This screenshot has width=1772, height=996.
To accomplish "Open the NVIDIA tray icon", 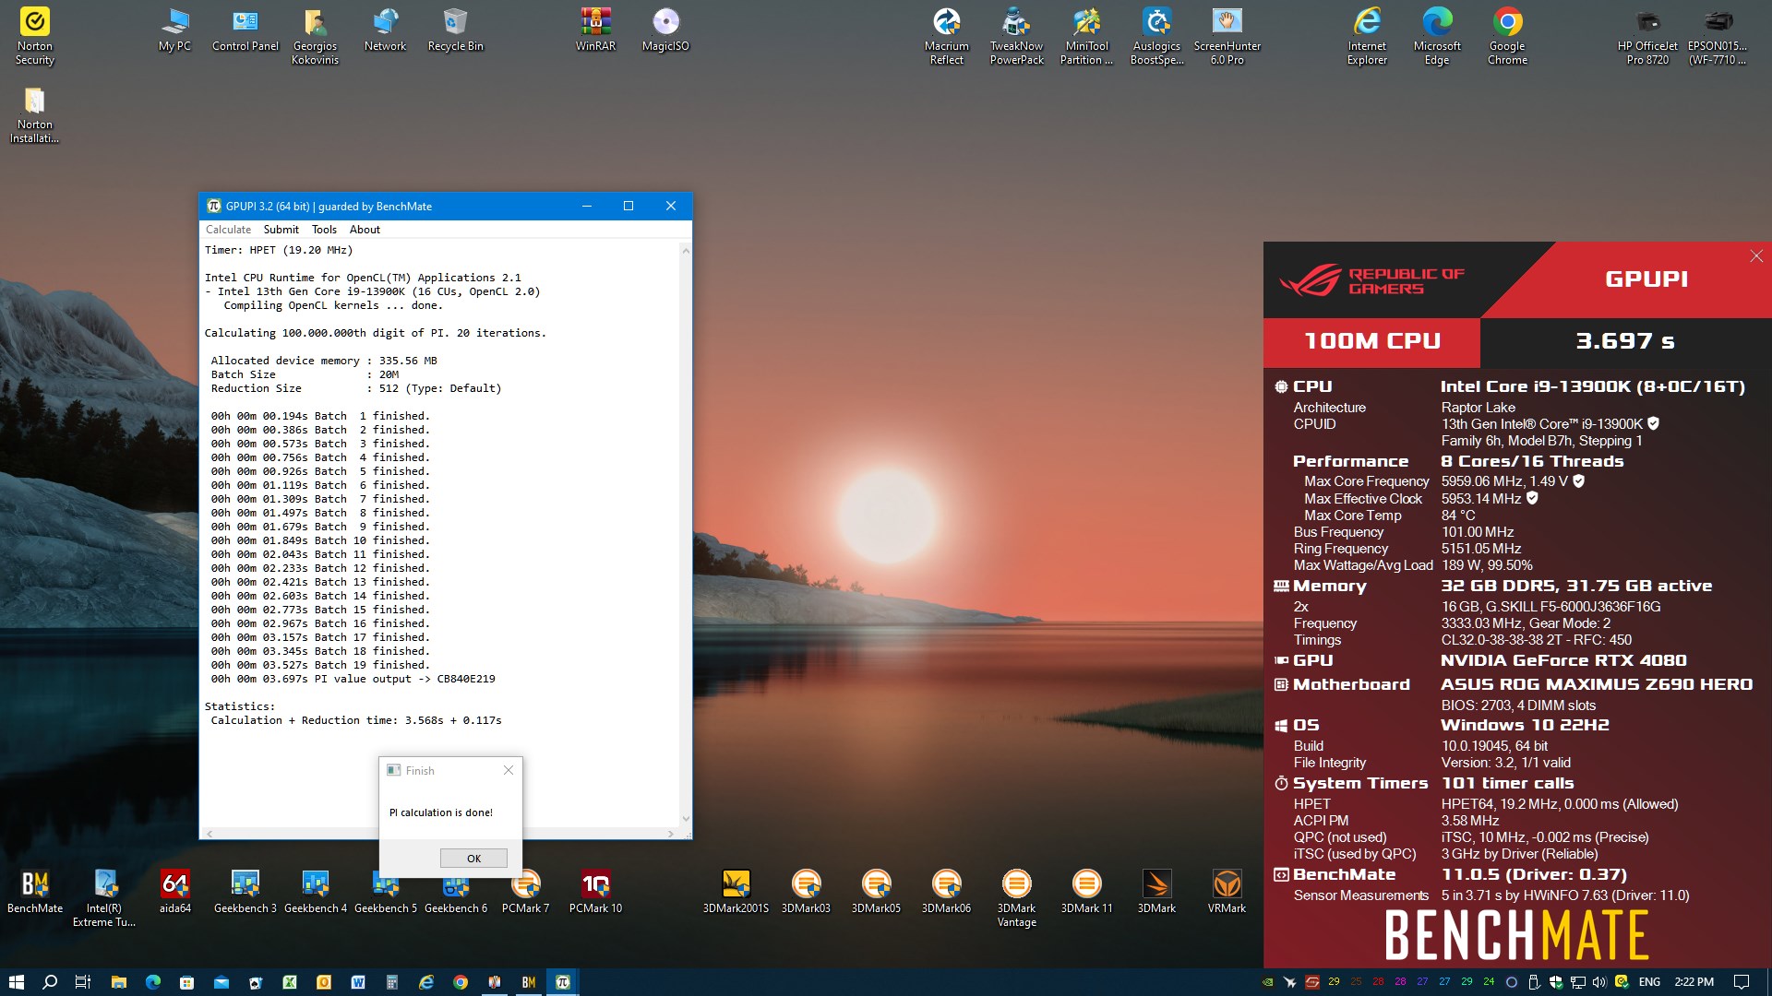I will pos(1267,982).
